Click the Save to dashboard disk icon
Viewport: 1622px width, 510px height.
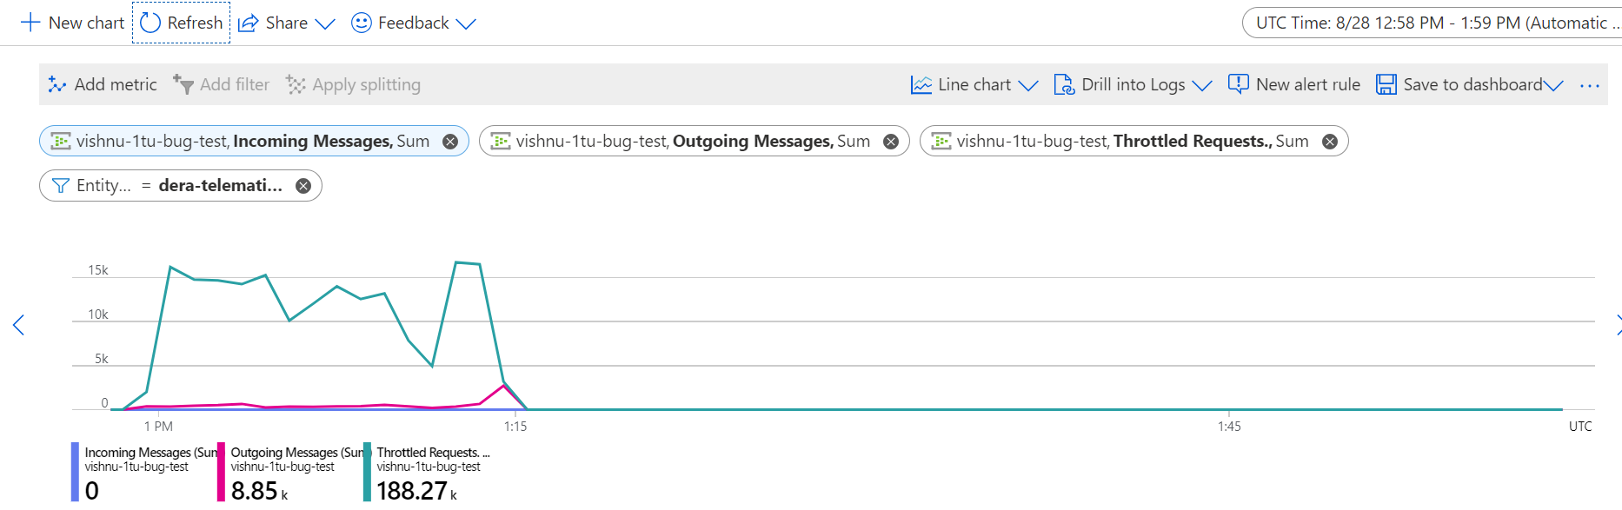click(1386, 84)
